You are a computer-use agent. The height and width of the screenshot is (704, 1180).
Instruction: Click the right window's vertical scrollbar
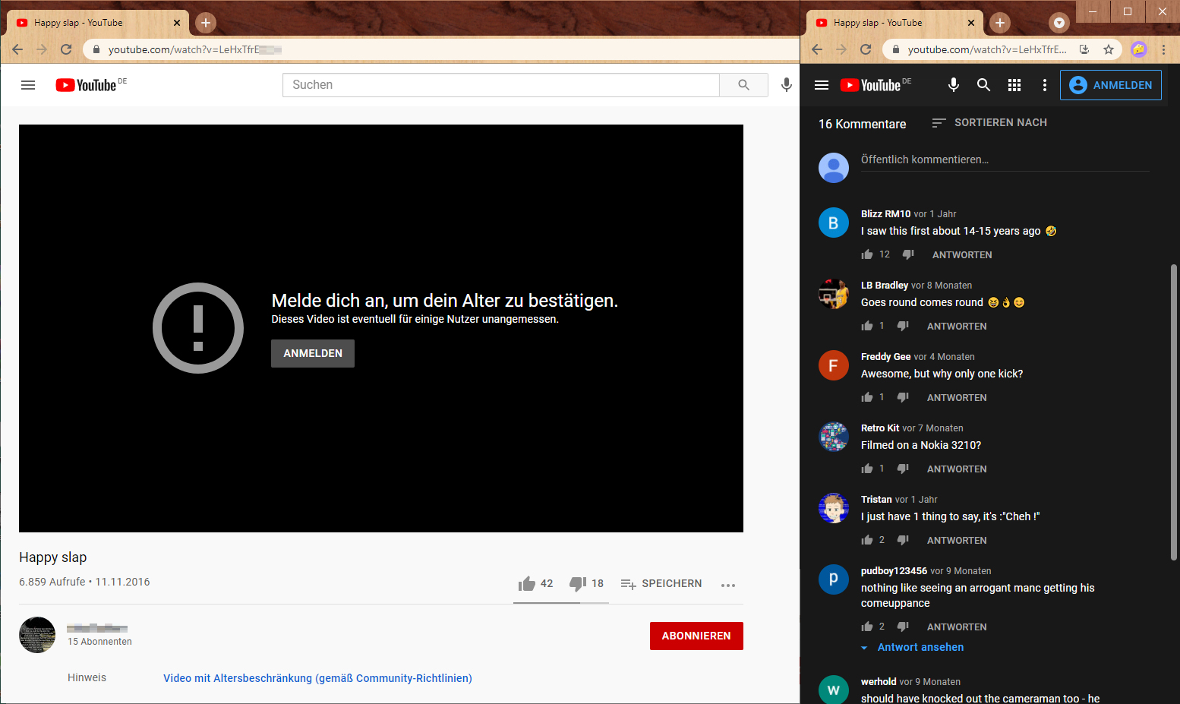(x=1174, y=412)
